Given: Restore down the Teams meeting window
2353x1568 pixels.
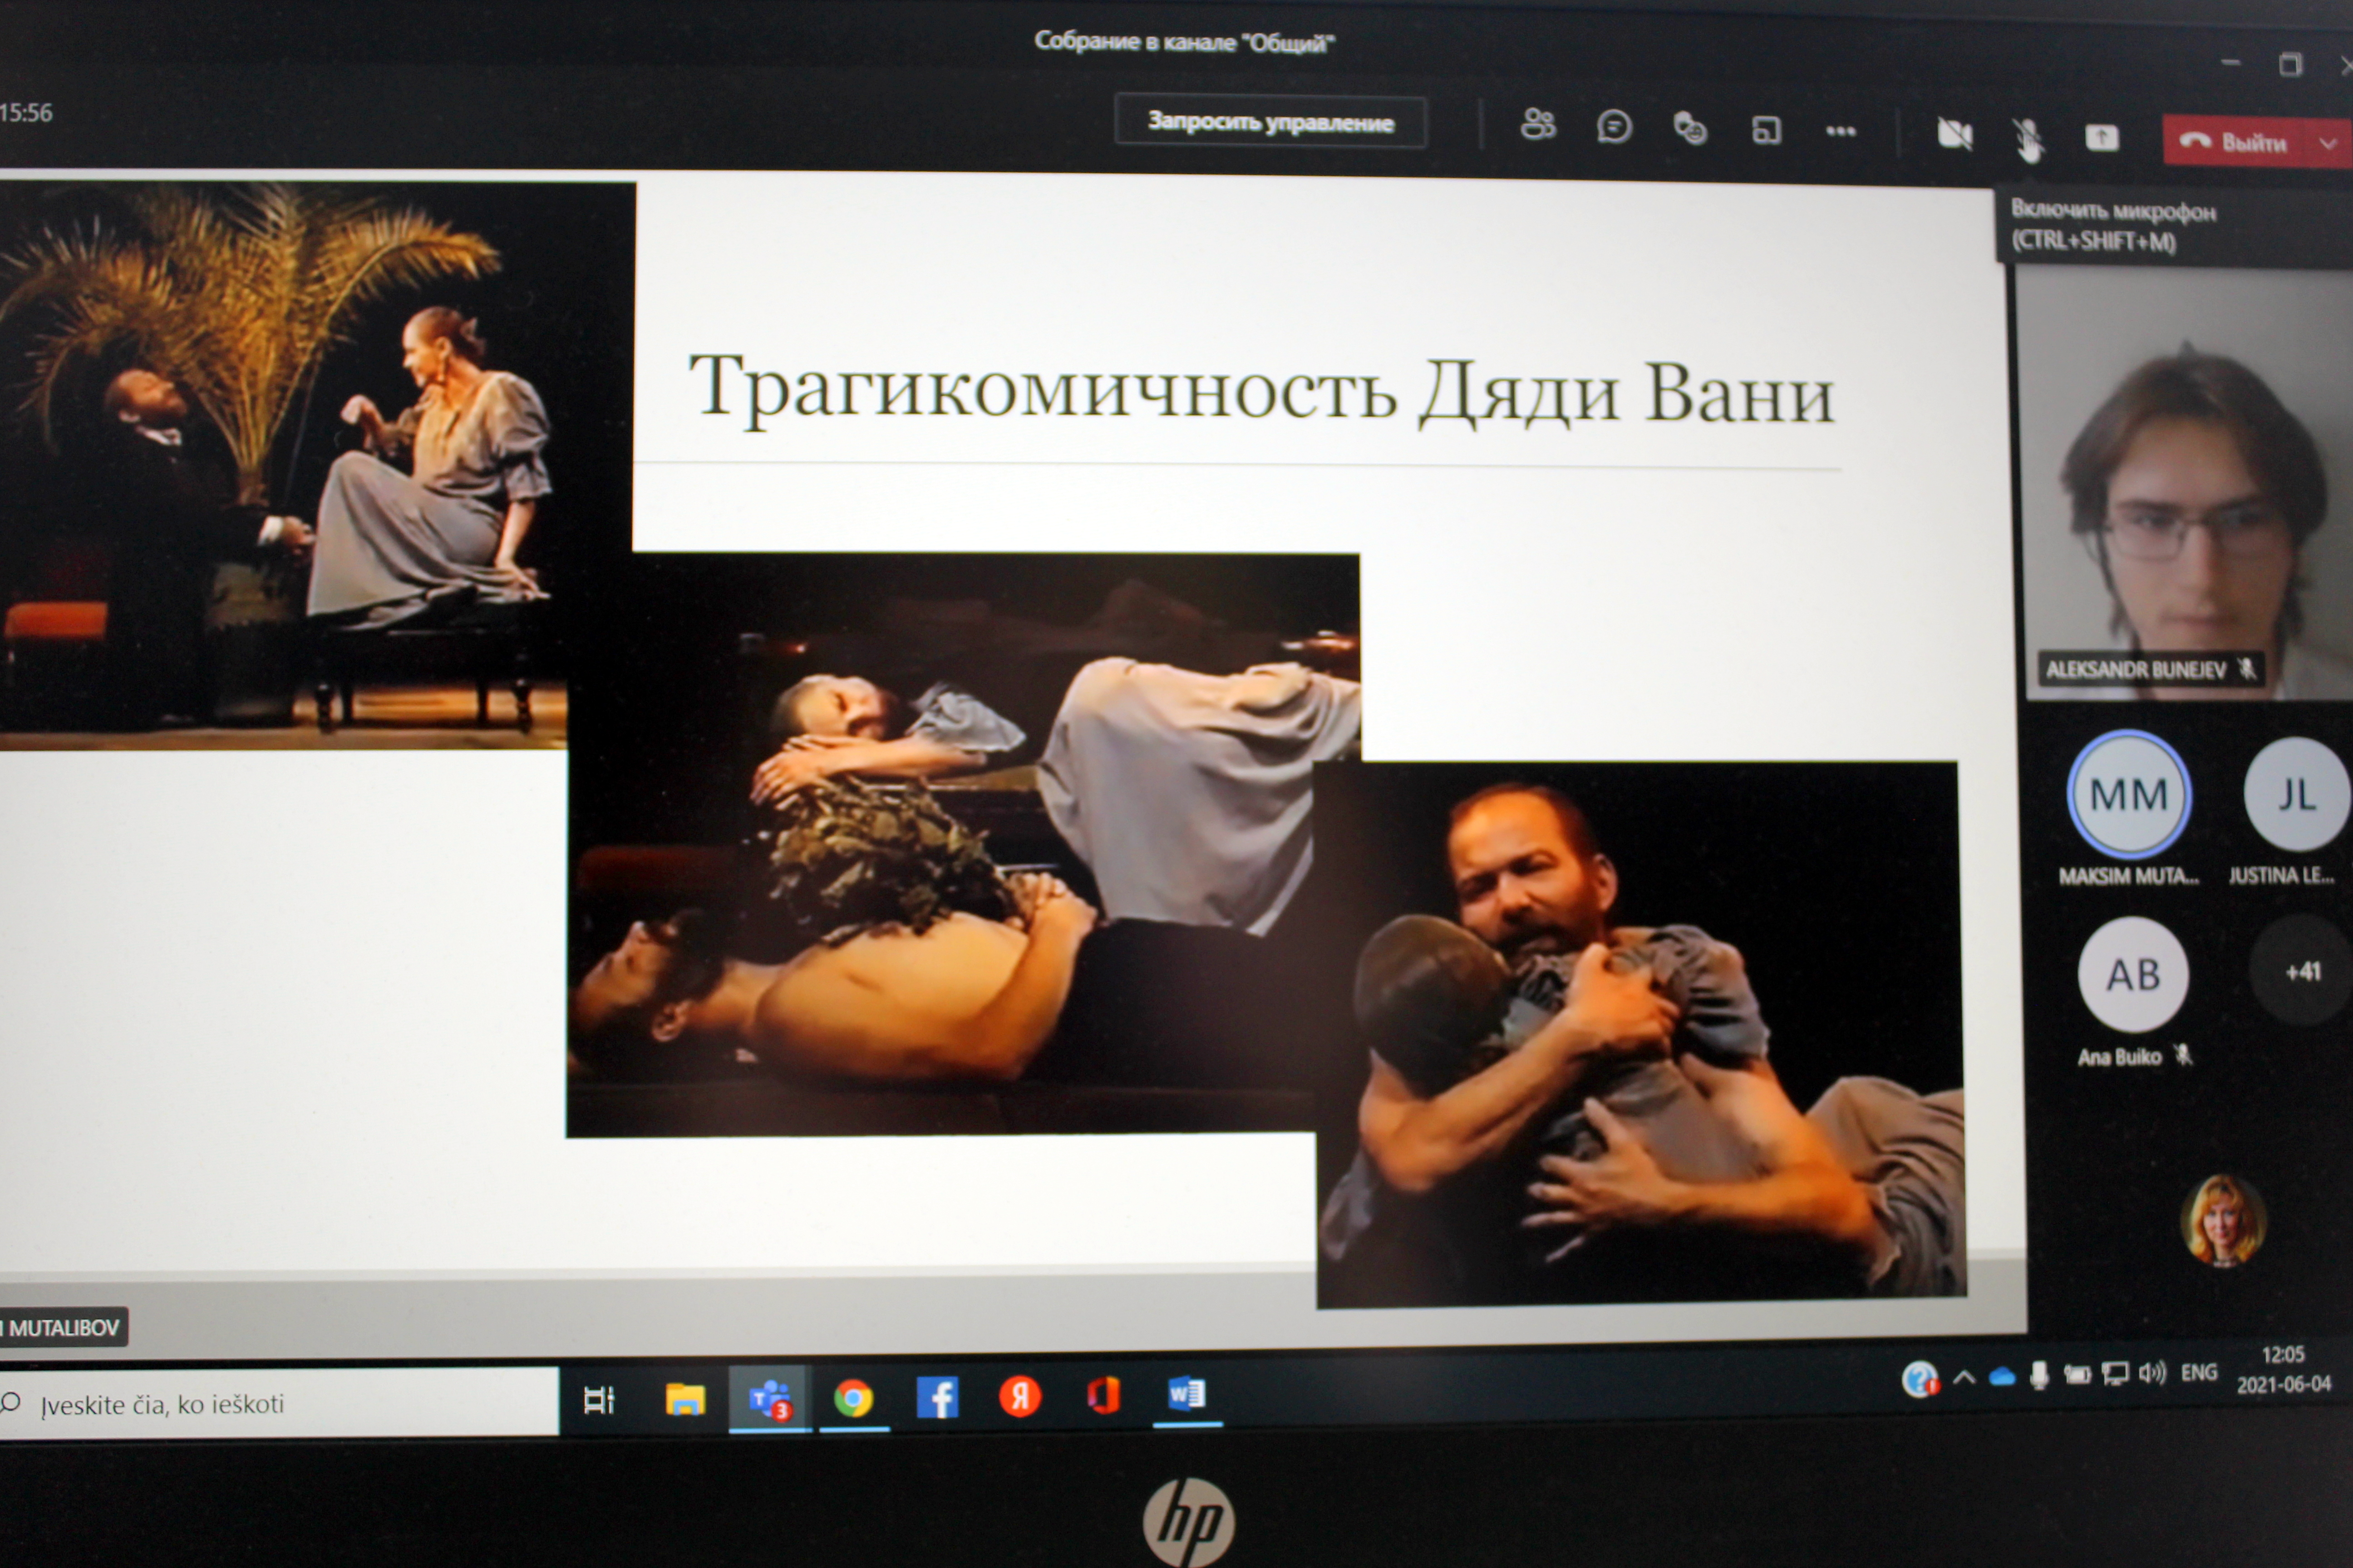Looking at the screenshot, I should pyautogui.click(x=2290, y=65).
